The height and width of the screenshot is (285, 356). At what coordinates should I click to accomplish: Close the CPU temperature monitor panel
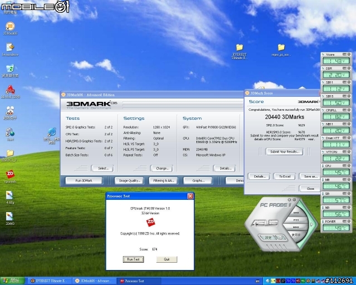pos(349,166)
